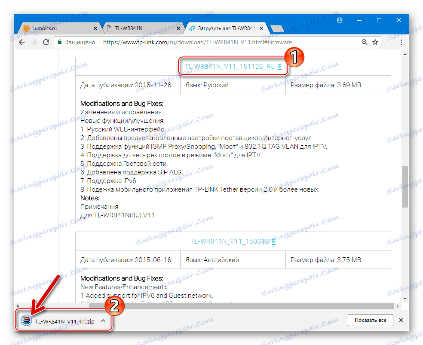This screenshot has width=423, height=345.
Task: Click the scroll left arrow at bottom
Action: (x=18, y=306)
